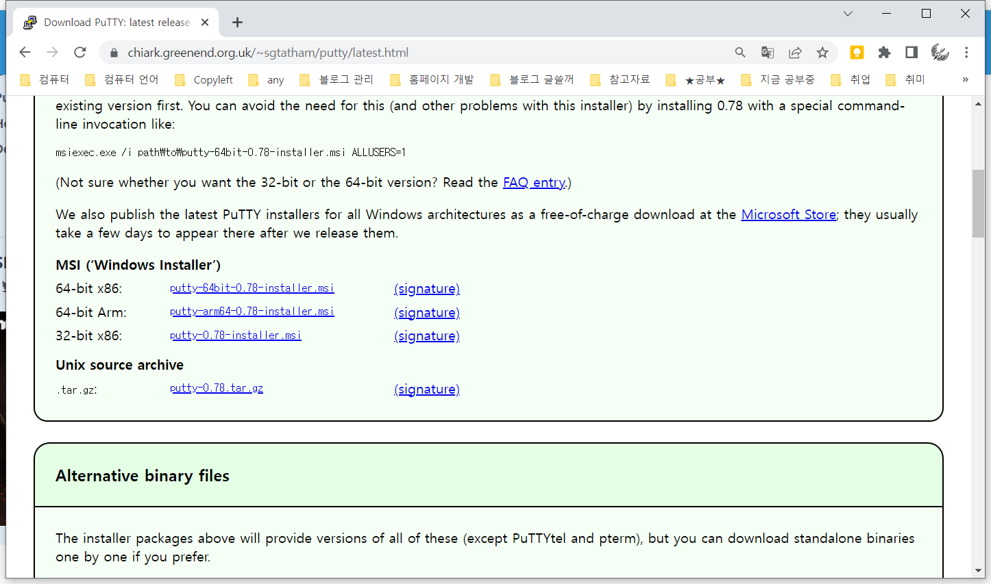
Task: Click the address bar URL
Action: tap(268, 53)
